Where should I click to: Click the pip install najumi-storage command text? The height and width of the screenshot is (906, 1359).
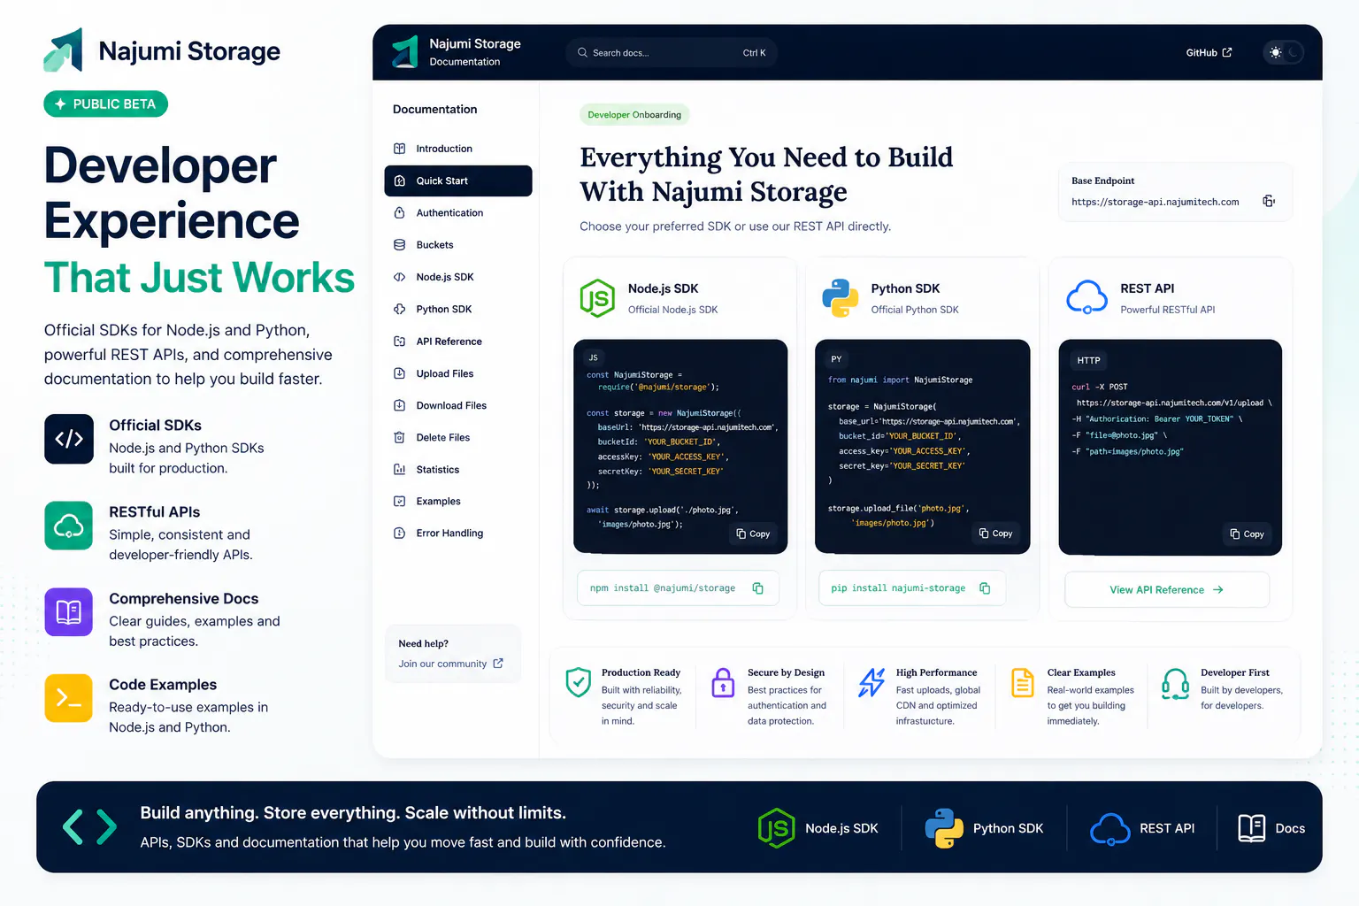(x=898, y=588)
